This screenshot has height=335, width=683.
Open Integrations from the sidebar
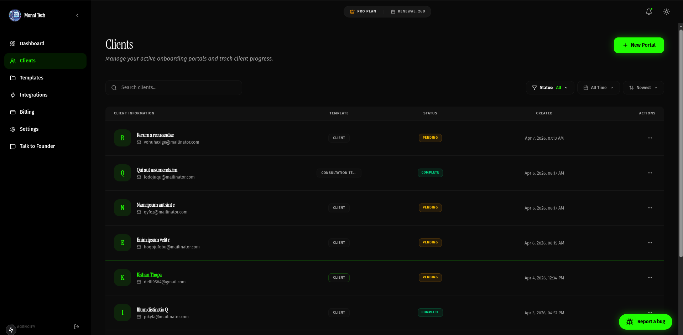point(13,95)
